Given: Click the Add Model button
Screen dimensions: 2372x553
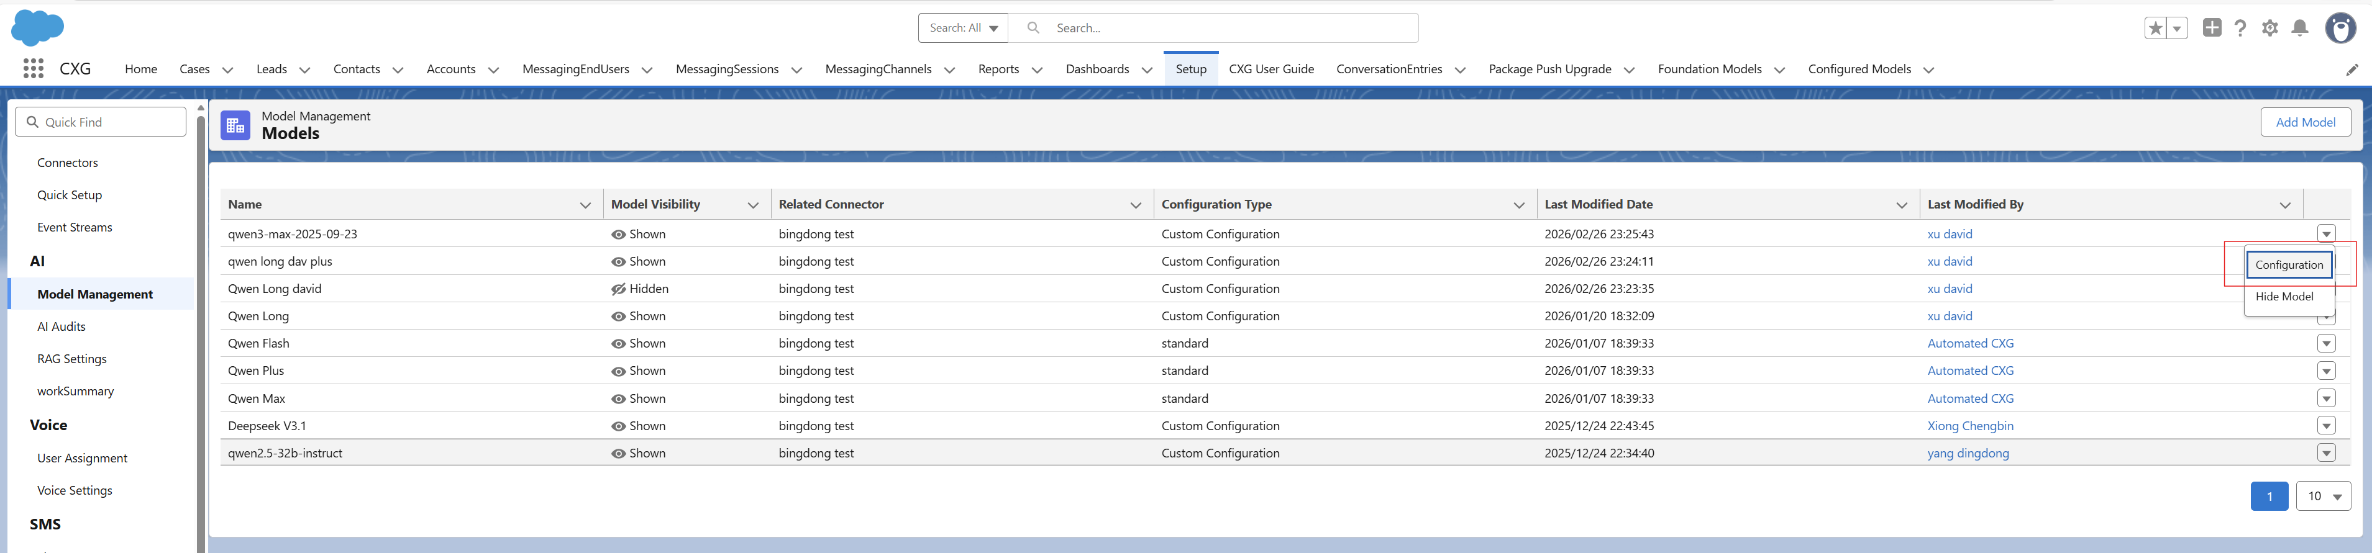Looking at the screenshot, I should point(2305,122).
